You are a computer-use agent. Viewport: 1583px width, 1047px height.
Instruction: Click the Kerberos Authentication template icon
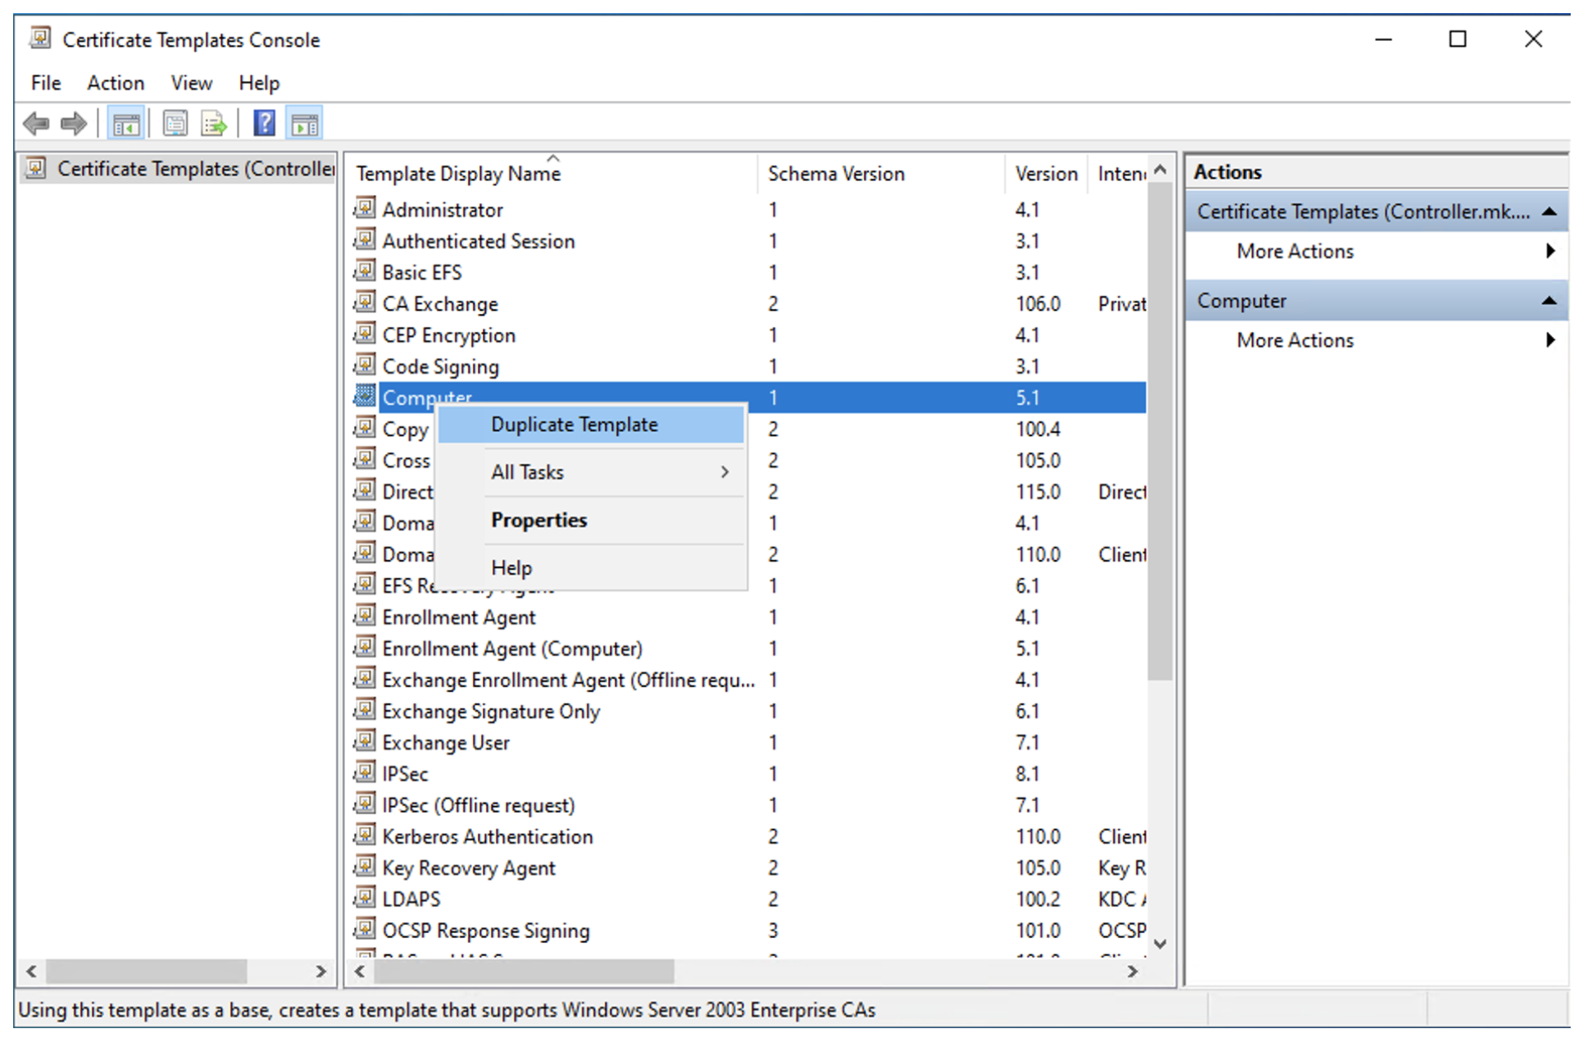click(x=365, y=835)
